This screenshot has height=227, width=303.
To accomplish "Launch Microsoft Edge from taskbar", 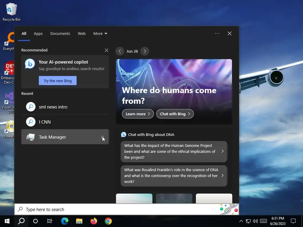I will [65, 221].
